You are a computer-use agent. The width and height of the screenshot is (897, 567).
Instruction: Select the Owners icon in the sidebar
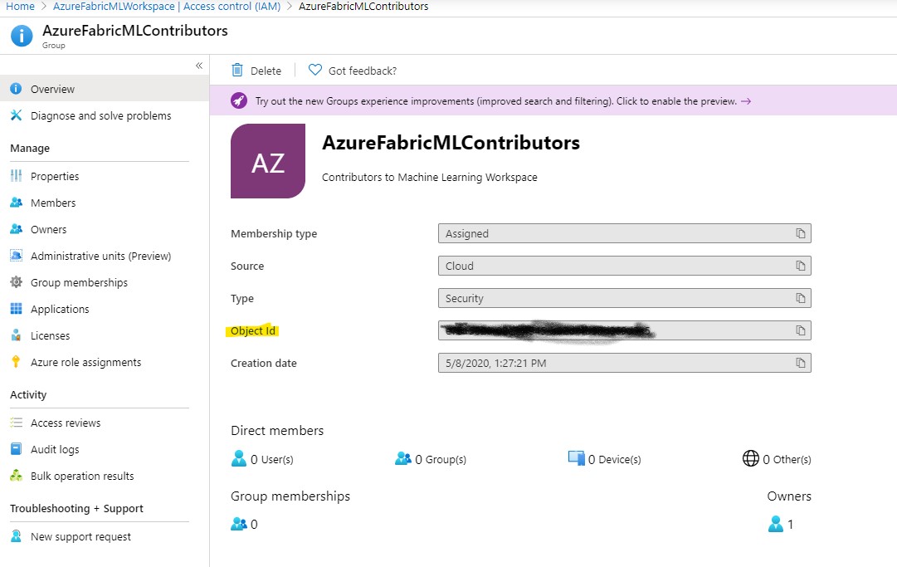(18, 229)
